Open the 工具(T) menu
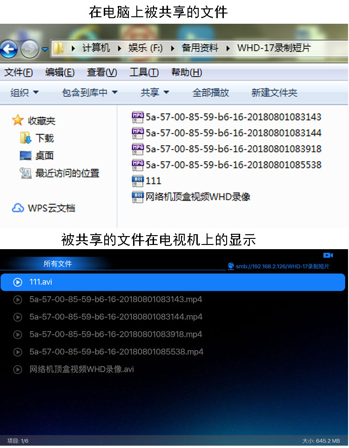The height and width of the screenshot is (448, 349). (x=144, y=73)
